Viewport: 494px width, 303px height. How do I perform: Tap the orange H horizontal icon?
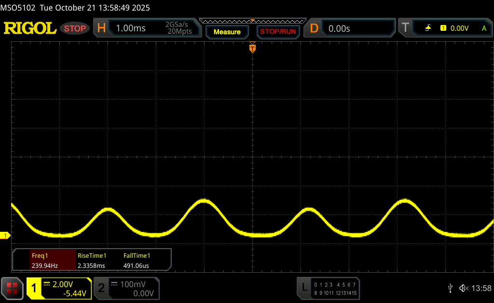click(x=101, y=28)
